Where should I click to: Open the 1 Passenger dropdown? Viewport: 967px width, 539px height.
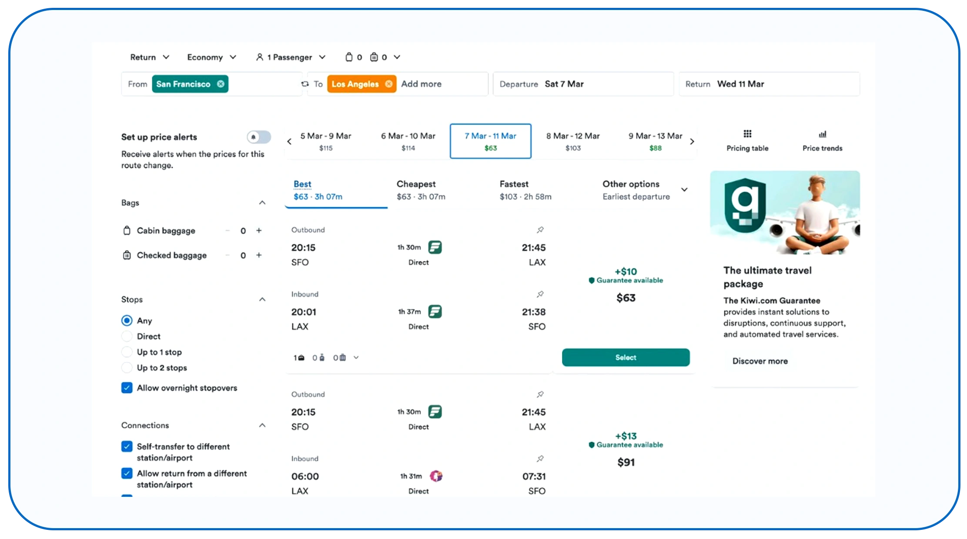click(291, 57)
